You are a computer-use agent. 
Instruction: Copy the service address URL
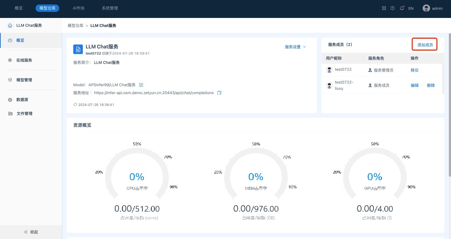[x=219, y=93]
